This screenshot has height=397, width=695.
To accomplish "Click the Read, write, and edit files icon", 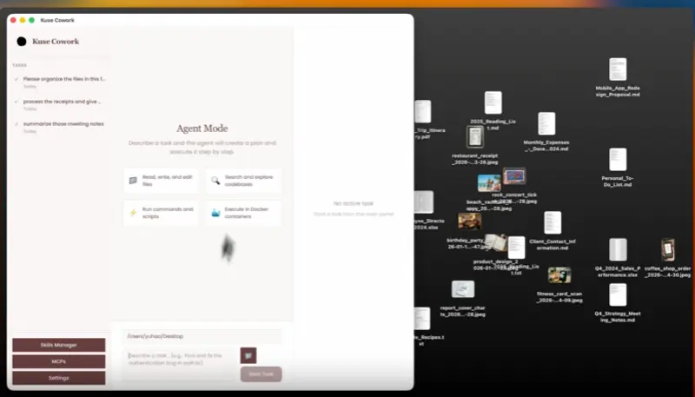I will (133, 181).
